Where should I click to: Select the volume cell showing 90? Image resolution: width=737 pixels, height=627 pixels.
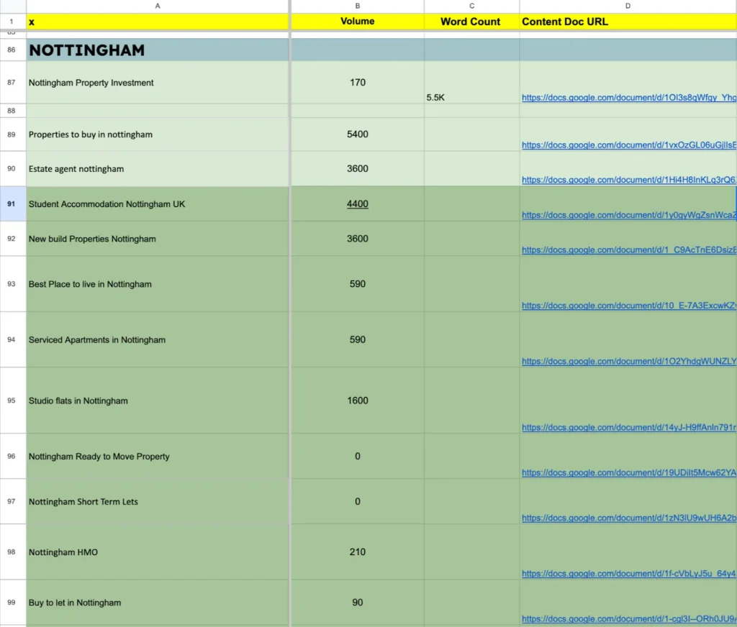357,603
